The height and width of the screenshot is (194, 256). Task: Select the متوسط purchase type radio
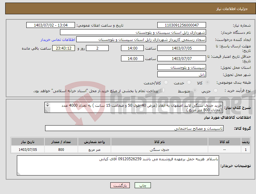tap(195, 91)
